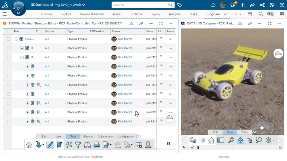Image resolution: width=287 pixels, height=161 pixels.
Task: Open A.1 revision link on RCX... row
Action: pyautogui.click(x=47, y=39)
